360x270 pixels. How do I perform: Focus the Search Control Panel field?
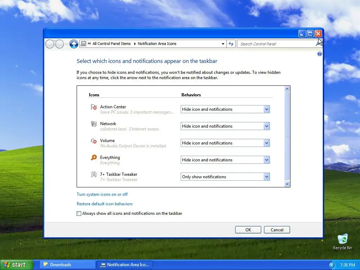tap(276, 44)
